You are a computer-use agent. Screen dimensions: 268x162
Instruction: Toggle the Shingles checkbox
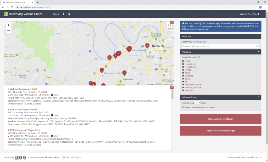point(183,76)
